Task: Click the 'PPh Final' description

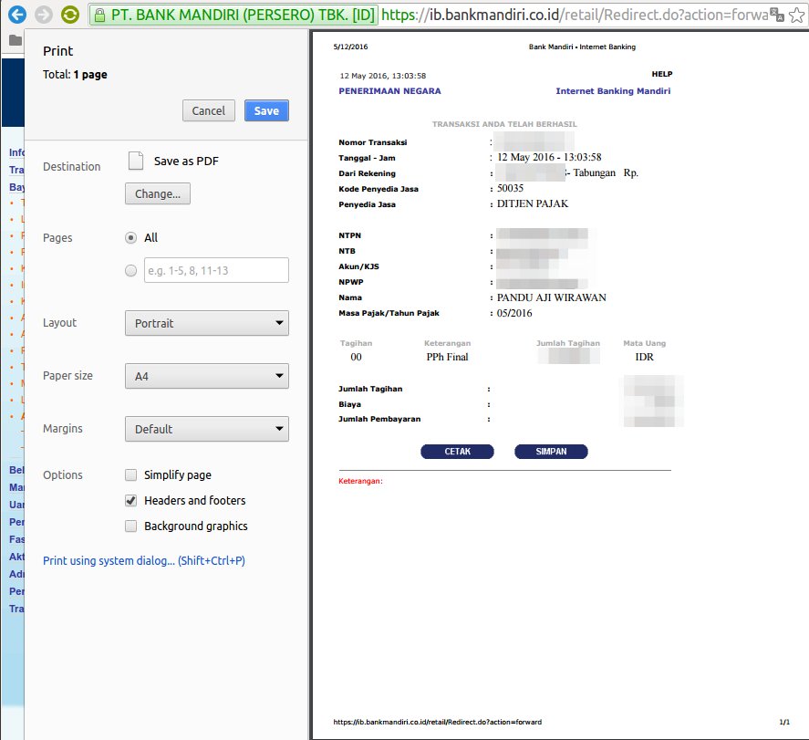Action: tap(447, 357)
